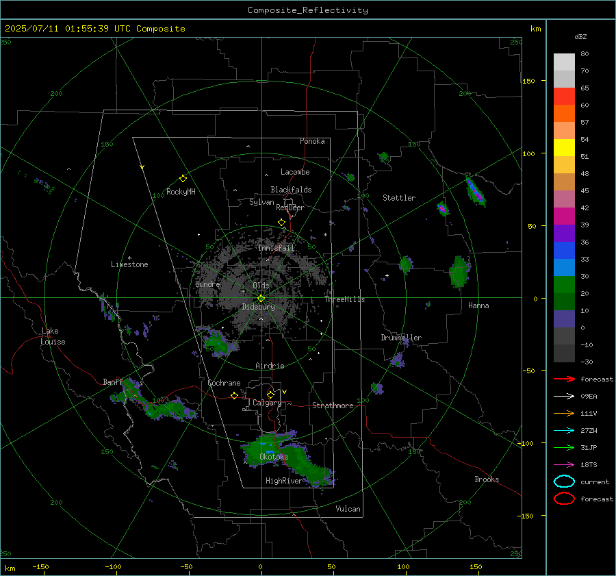
Task: Click the HighRiver label
Action: pos(283,481)
